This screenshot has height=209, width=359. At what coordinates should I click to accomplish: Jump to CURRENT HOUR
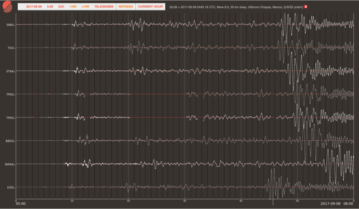point(150,7)
